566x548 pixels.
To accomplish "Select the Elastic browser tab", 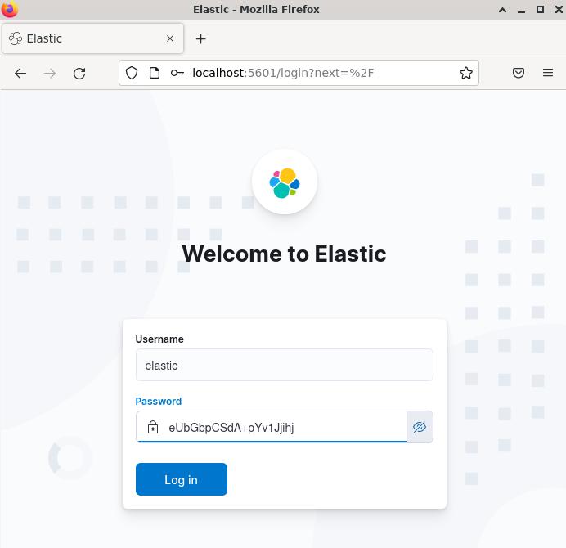I will (92, 38).
